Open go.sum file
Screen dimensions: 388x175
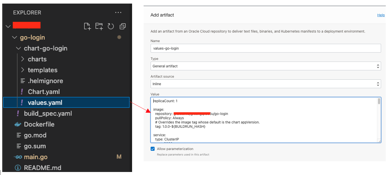point(35,146)
